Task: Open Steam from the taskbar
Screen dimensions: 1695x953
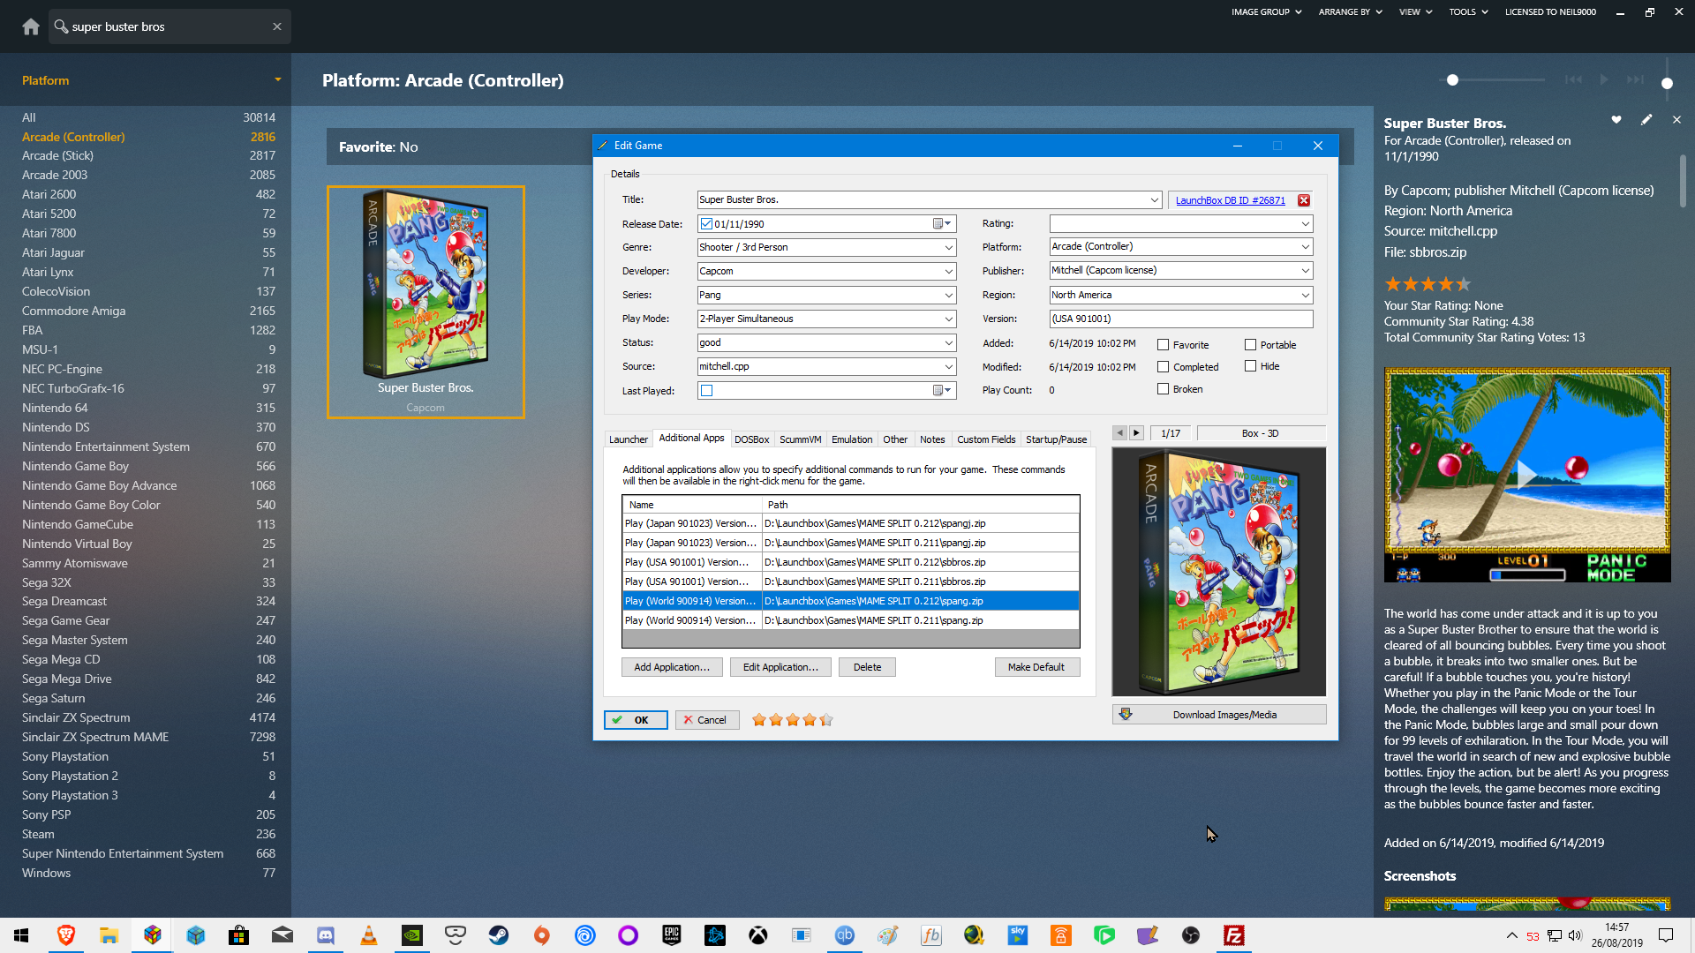Action: coord(499,935)
